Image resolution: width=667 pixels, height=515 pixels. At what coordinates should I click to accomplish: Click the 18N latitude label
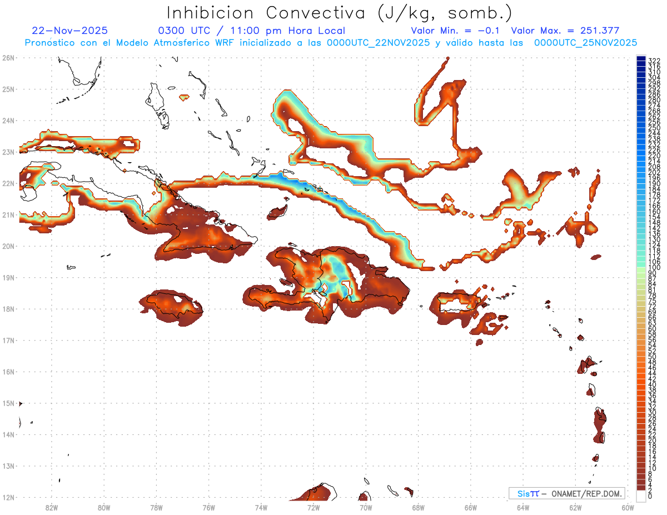click(8, 309)
